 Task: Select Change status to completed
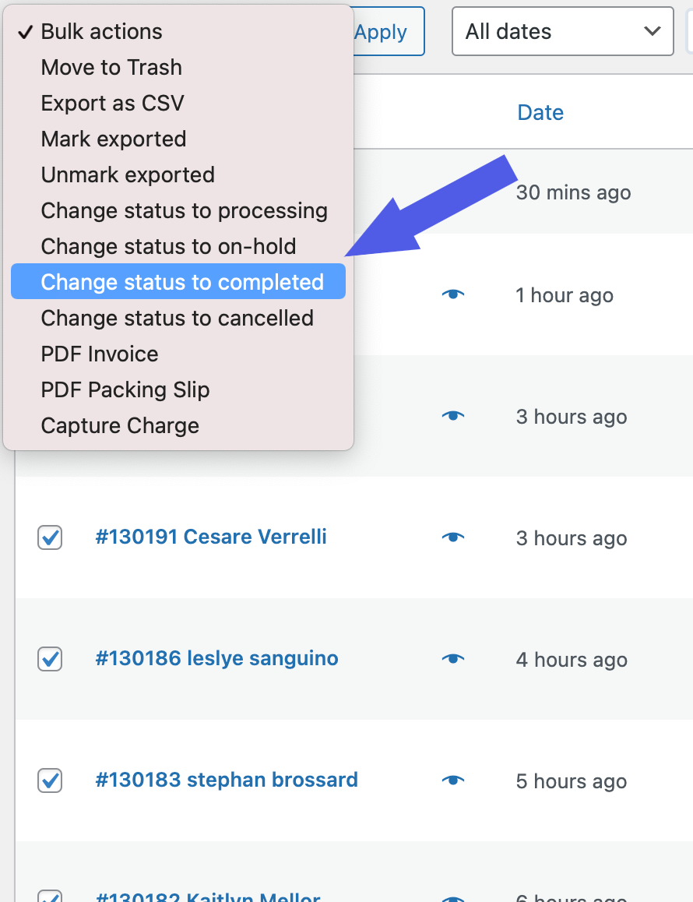[182, 282]
